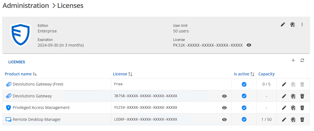Click Y5Z59-XXXXX license key text
The image size is (314, 131).
[x=146, y=108]
